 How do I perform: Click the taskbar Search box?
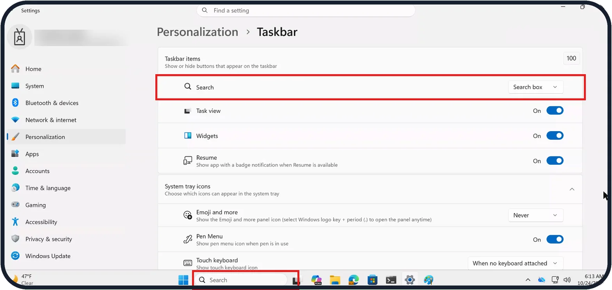[241, 280]
